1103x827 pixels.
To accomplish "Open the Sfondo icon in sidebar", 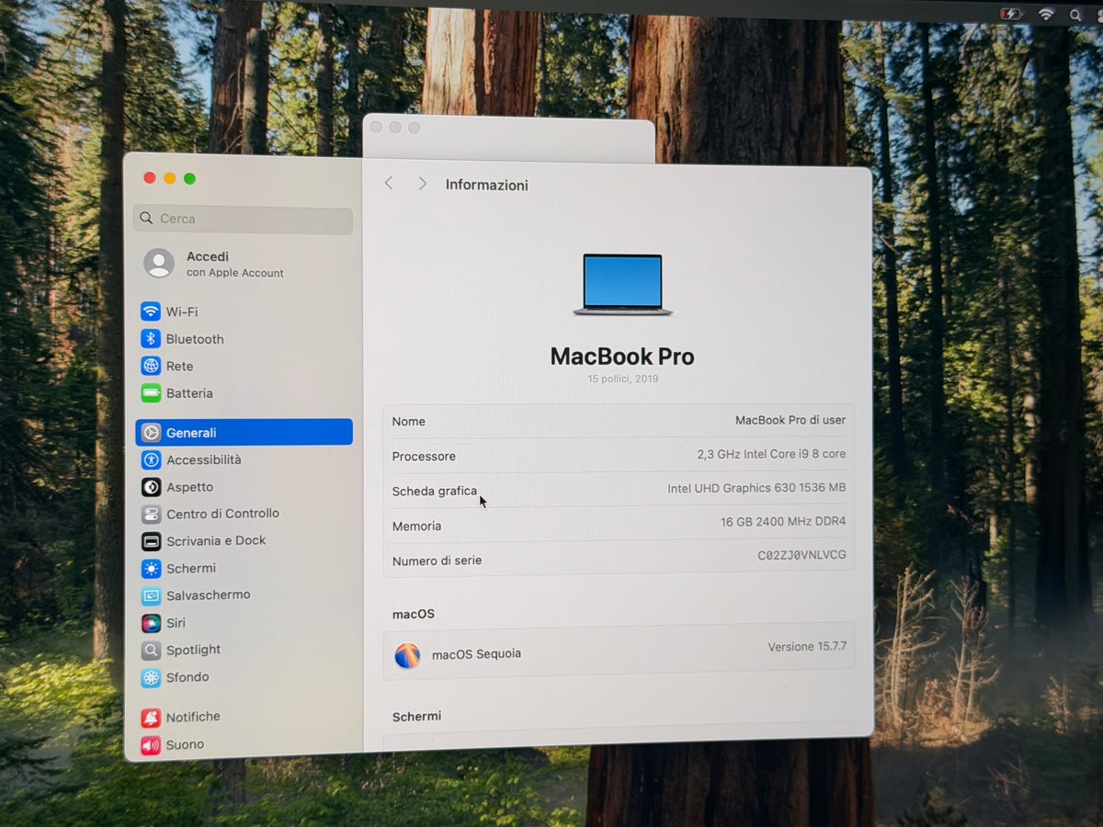I will point(151,678).
